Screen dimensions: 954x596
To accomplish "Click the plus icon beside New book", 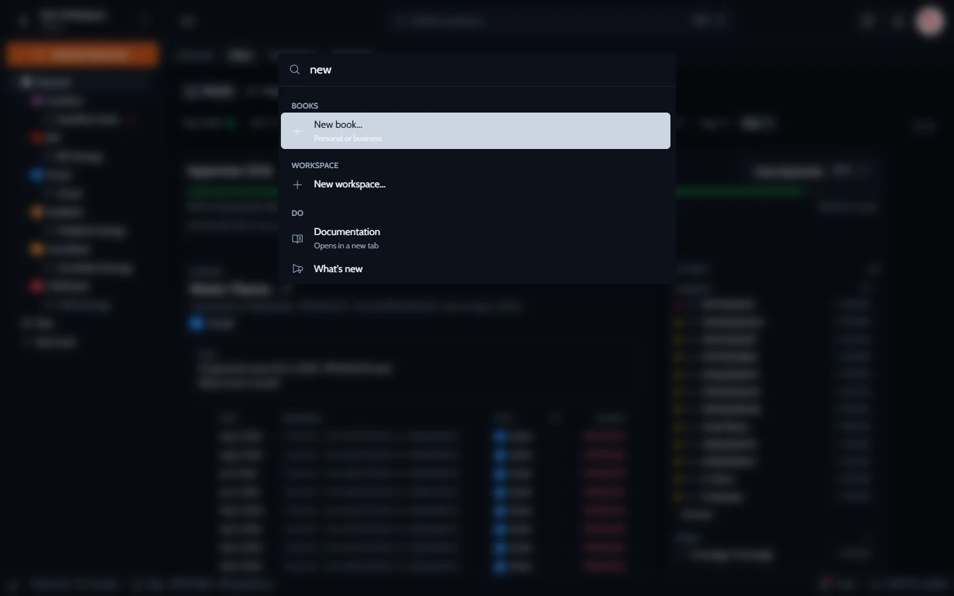I will pyautogui.click(x=298, y=131).
